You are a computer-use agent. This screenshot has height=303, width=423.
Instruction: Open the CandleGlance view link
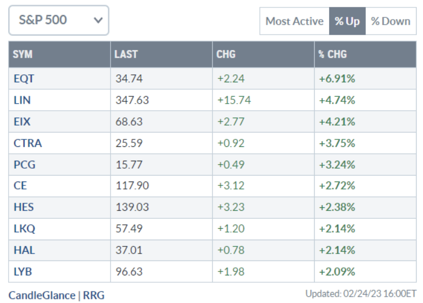[41, 295]
